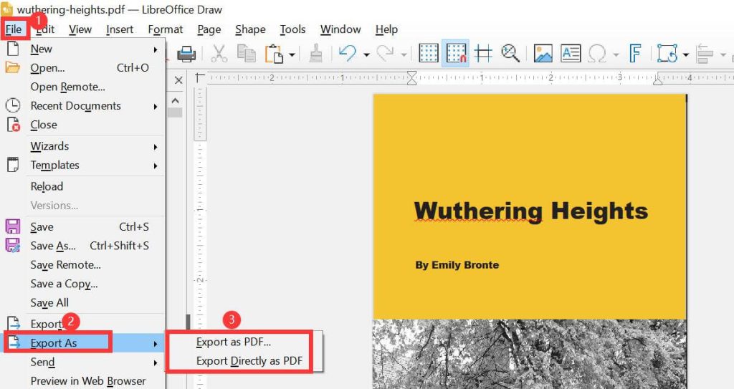This screenshot has height=389, width=734.
Task: Open the View menu
Action: pyautogui.click(x=80, y=29)
